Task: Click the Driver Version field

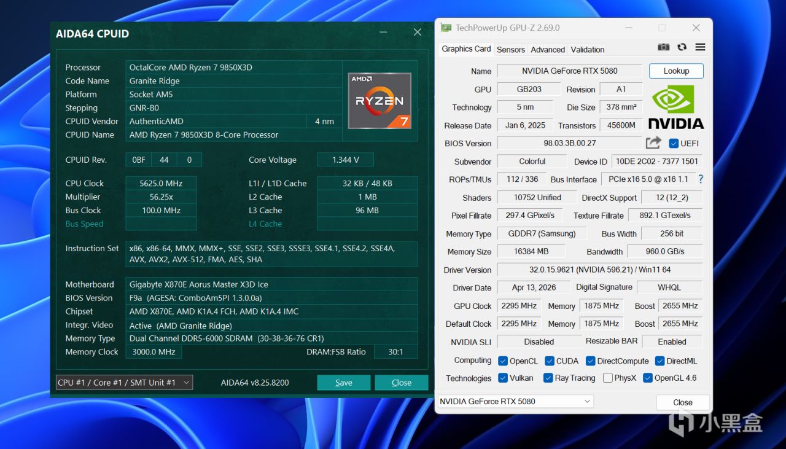Action: pos(600,270)
